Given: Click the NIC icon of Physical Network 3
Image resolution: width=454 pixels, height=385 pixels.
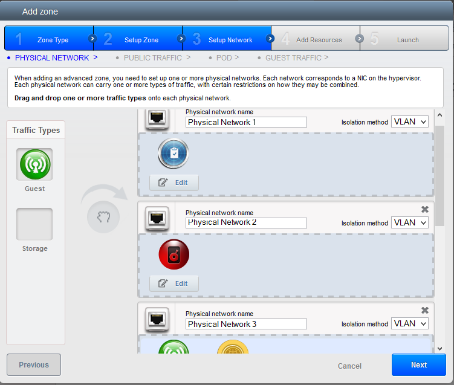Looking at the screenshot, I should (157, 319).
